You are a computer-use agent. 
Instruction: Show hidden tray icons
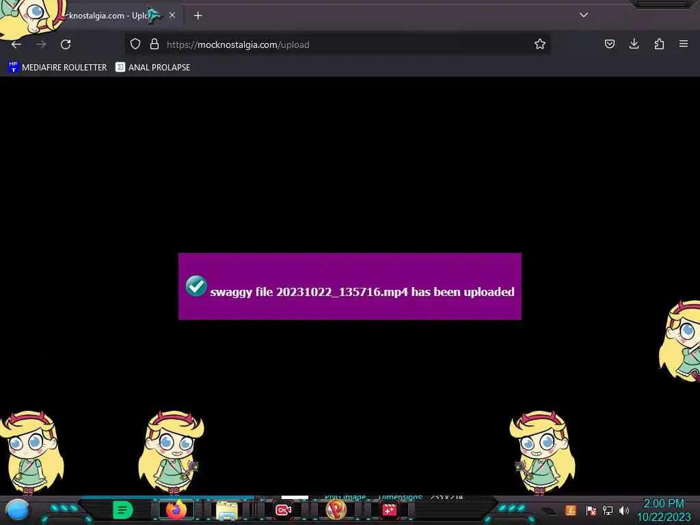point(550,511)
